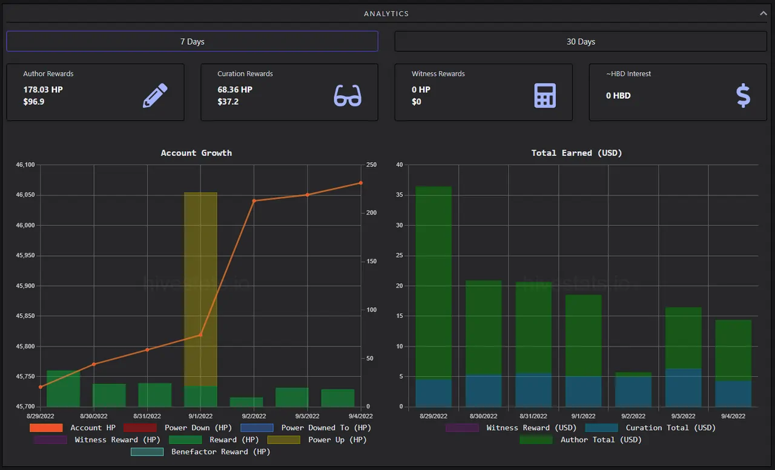Toggle Account HP legend series
This screenshot has height=470, width=775.
point(73,428)
